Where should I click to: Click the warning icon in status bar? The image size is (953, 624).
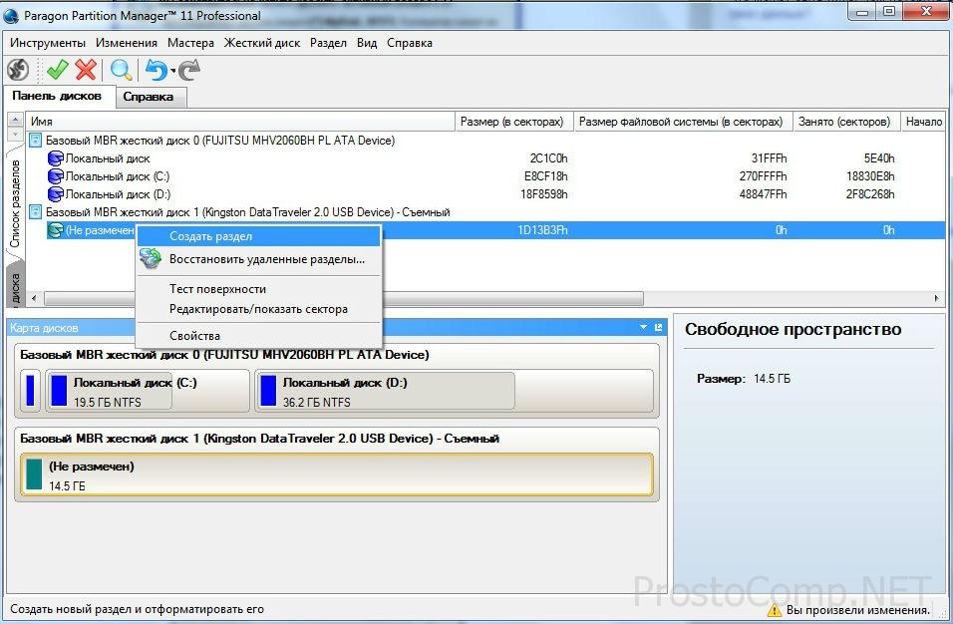774,609
